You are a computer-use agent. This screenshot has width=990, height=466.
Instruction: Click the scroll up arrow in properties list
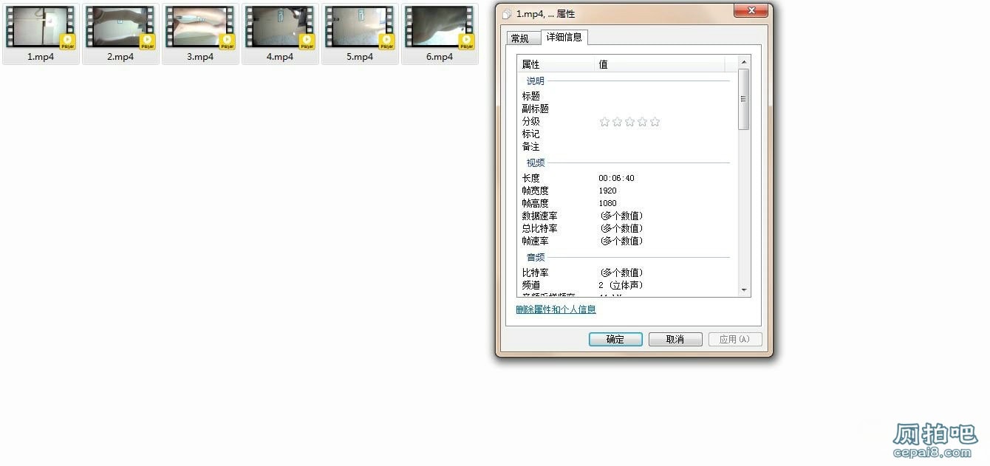pos(744,62)
